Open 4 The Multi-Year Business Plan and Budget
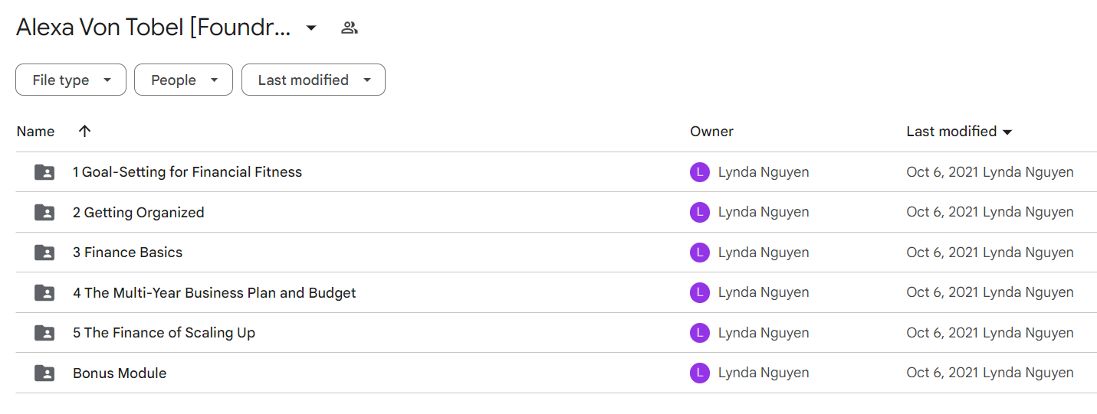Screen dimensions: 1097x414 [215, 293]
